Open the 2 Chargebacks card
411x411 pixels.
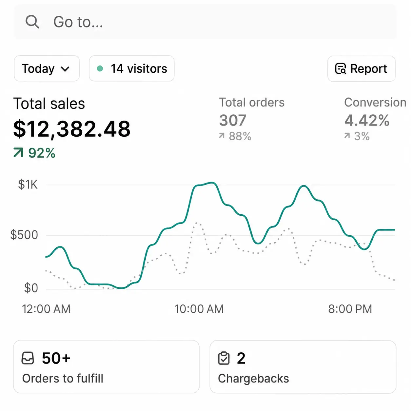point(303,367)
